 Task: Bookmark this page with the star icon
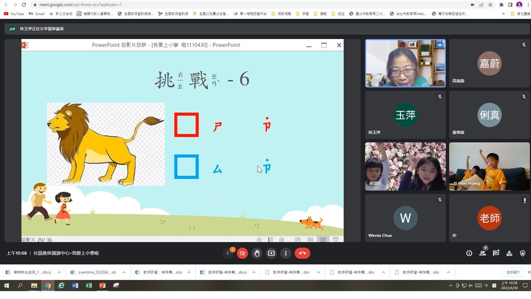tap(490, 5)
